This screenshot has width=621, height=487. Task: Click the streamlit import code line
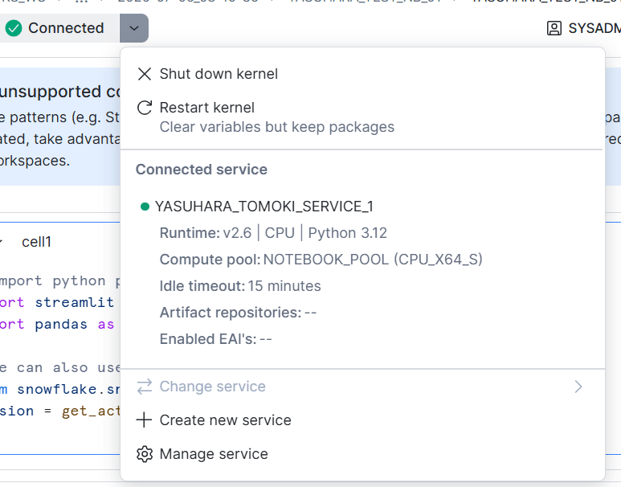point(57,303)
